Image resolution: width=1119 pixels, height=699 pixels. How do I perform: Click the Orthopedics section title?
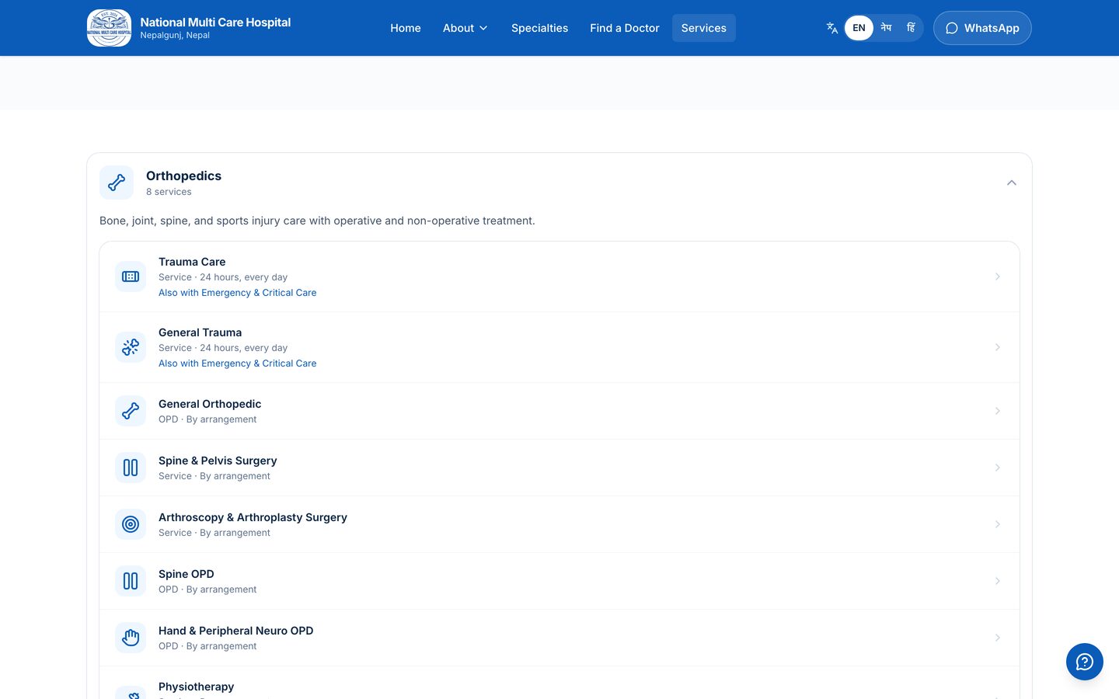[x=183, y=176]
